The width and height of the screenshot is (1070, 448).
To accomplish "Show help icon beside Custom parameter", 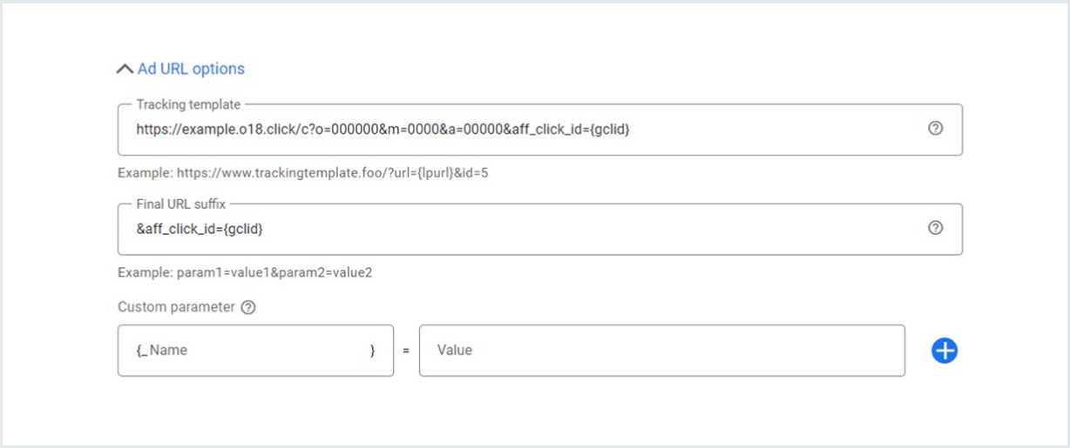I will pos(248,307).
